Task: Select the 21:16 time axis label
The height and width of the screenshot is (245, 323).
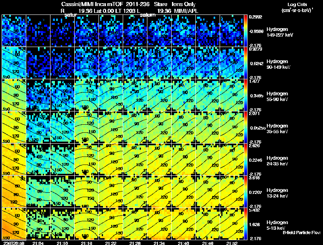Action: click(x=86, y=243)
